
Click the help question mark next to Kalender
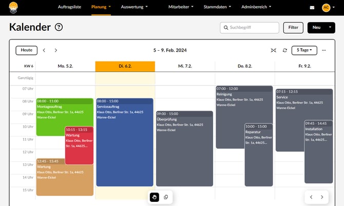(x=59, y=28)
